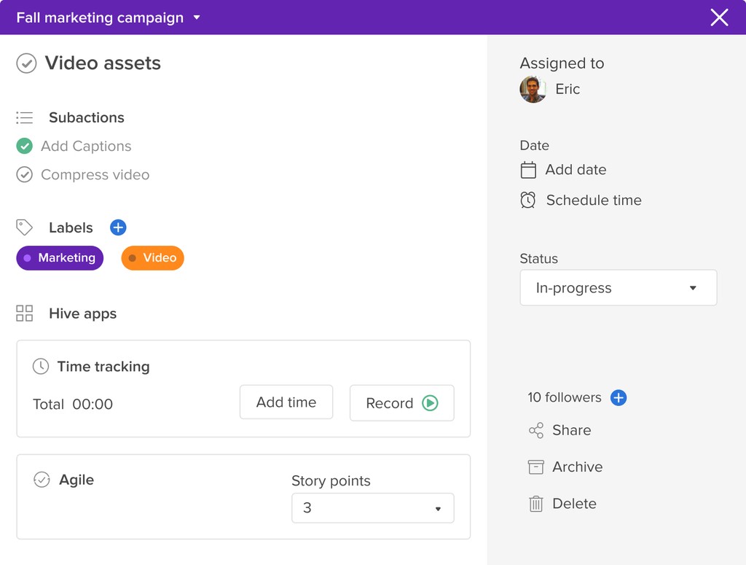Check off the Compress video subaction
746x565 pixels.
(24, 175)
